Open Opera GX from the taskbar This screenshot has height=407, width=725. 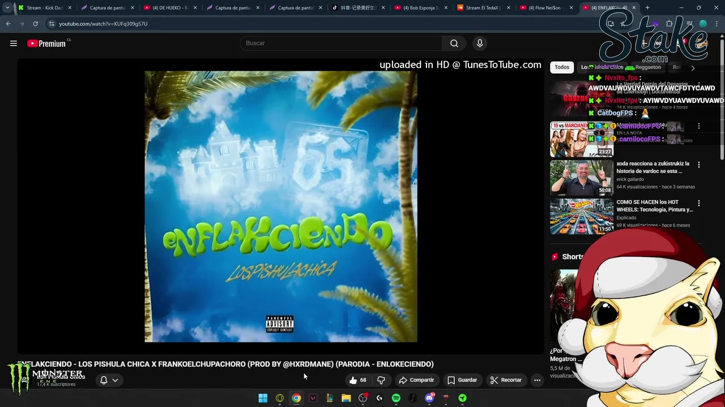(280, 398)
